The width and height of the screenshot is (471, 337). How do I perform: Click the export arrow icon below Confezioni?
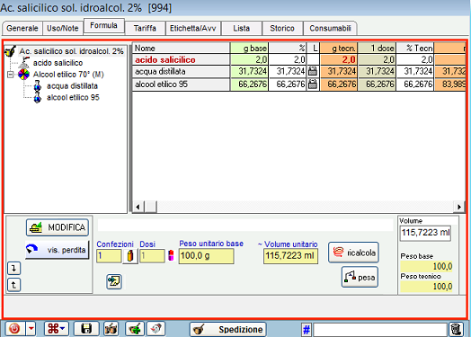point(114,282)
